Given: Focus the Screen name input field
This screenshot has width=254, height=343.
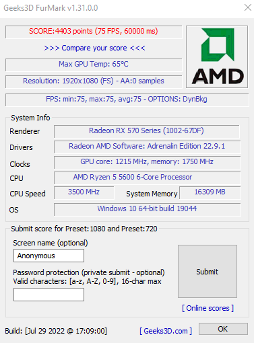Looking at the screenshot, I should pyautogui.click(x=49, y=256).
